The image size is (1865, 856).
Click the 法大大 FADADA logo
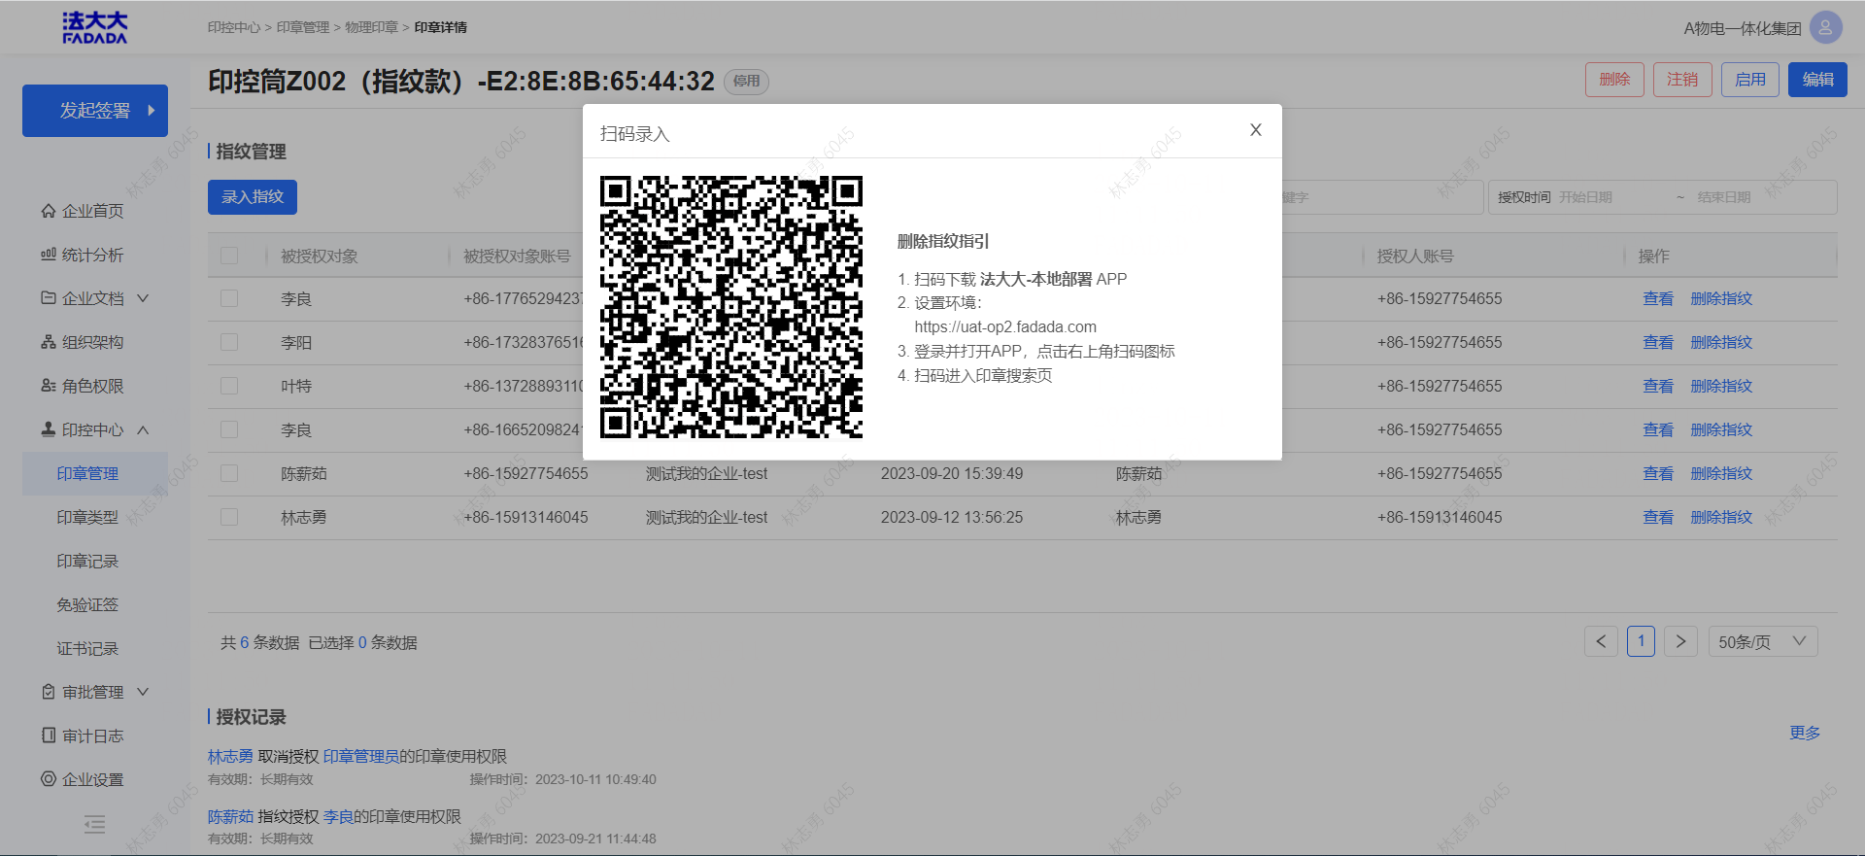(x=95, y=28)
